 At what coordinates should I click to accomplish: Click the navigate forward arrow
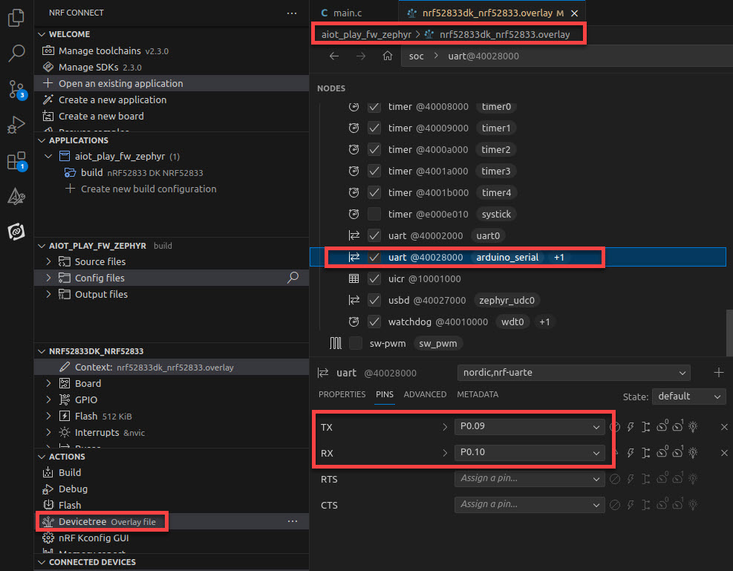pyautogui.click(x=360, y=56)
